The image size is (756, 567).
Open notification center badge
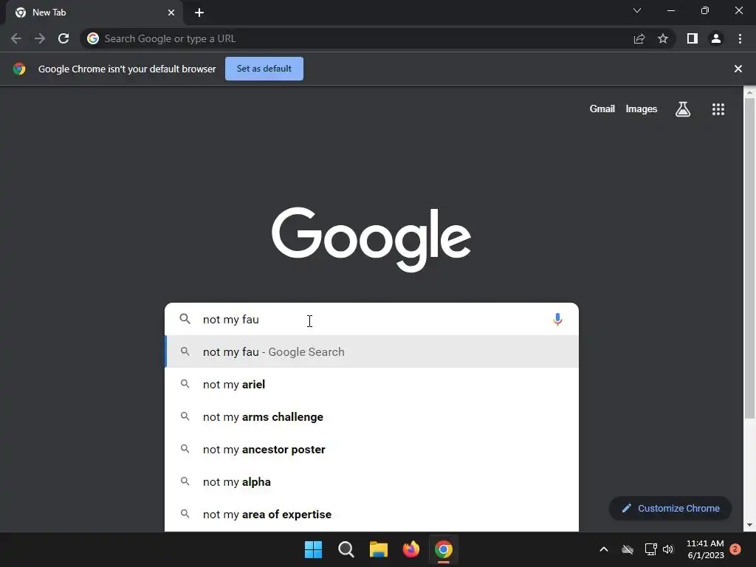tap(735, 549)
